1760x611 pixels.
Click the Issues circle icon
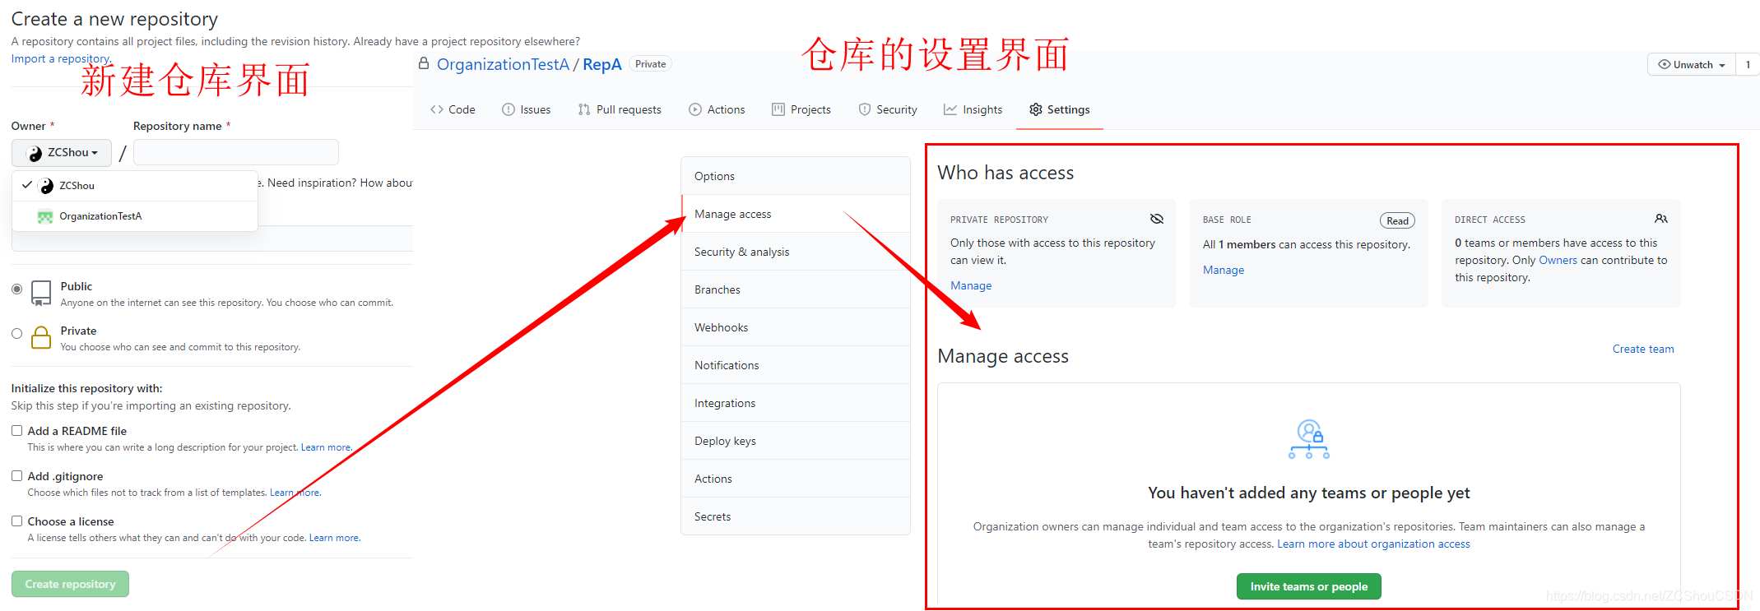point(508,109)
